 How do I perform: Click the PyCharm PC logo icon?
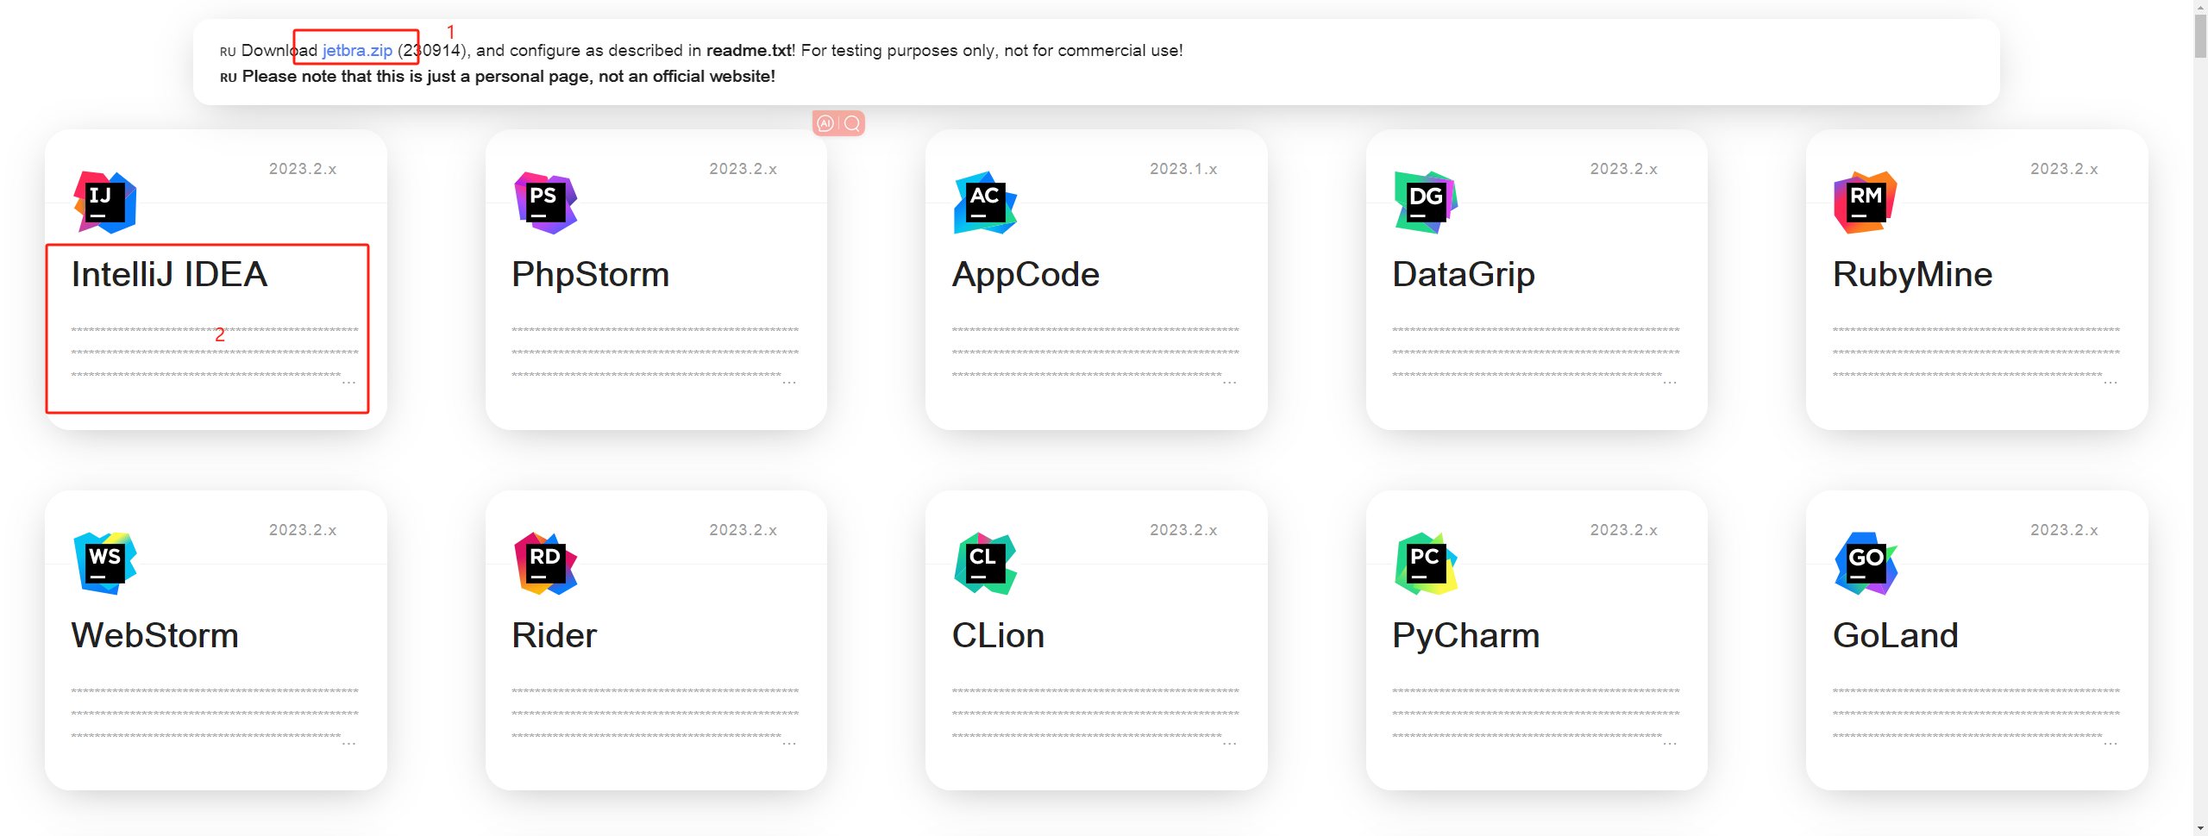point(1426,564)
